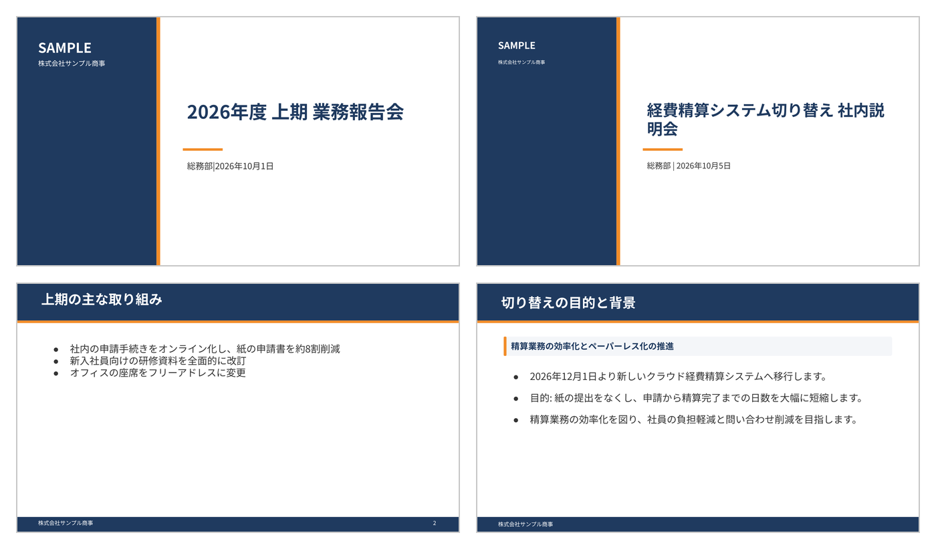The width and height of the screenshot is (936, 549).
Task: Click the footer 株式会社サンプル商事 on the 切り替えの目的と背景 slide
Action: click(525, 524)
